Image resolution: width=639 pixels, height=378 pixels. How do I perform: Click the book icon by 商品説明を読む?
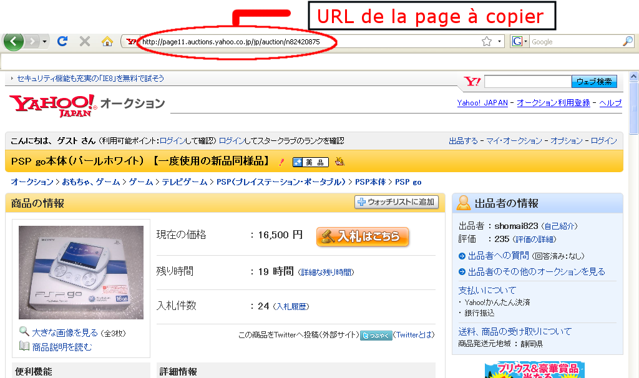click(x=24, y=346)
